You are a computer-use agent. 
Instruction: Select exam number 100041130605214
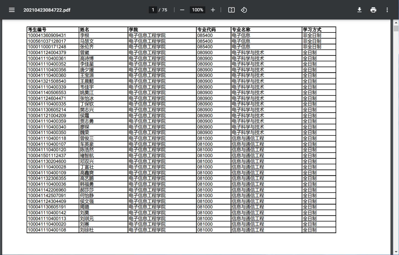pos(47,110)
